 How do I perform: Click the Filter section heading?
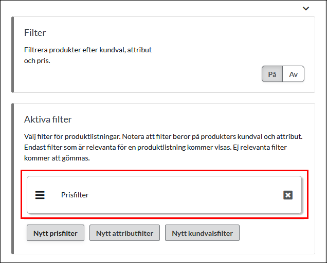click(35, 33)
